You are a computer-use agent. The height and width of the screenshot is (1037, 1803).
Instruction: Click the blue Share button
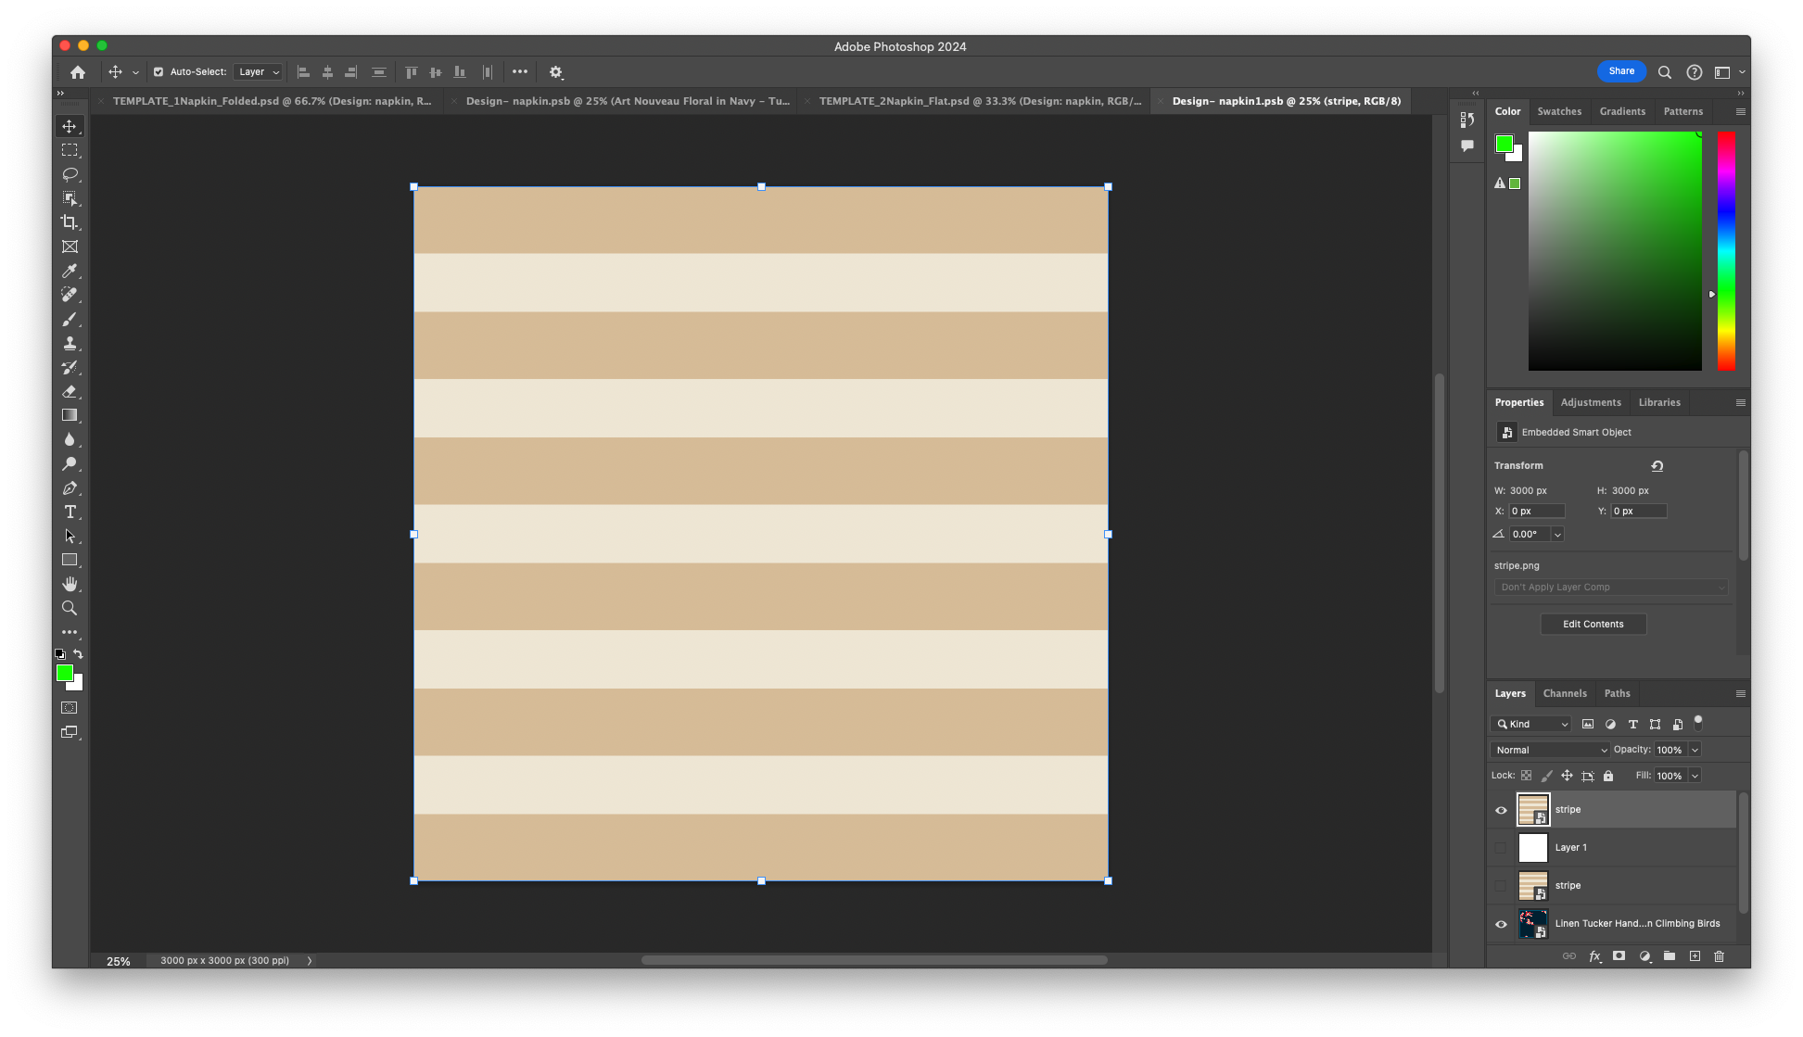[x=1620, y=71]
